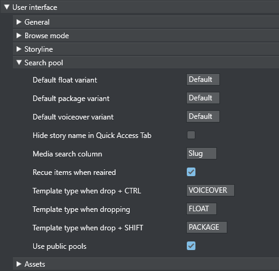Collapse the User interface section arrow

pos(7,7)
